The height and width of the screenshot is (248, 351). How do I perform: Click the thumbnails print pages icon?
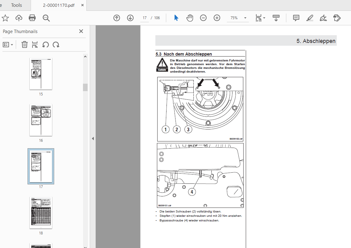pos(35,45)
